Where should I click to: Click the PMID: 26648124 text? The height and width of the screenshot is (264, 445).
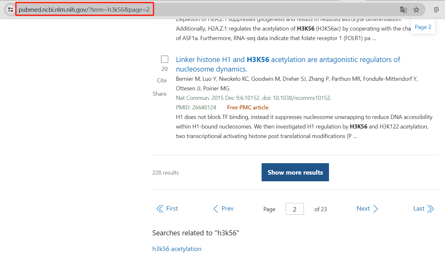coord(196,108)
